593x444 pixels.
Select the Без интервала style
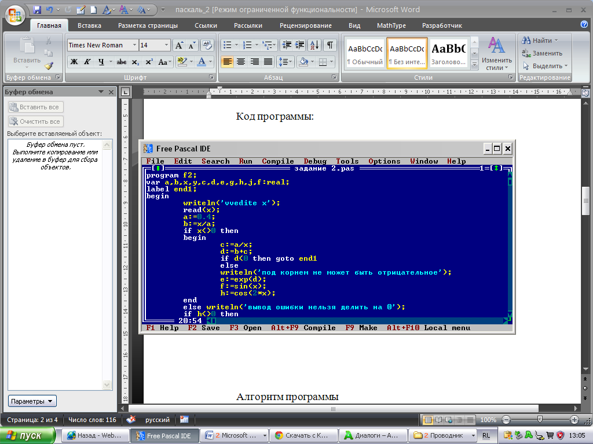pos(407,53)
